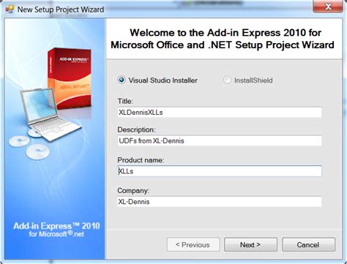
Task: Click inside the Title field
Action: (x=220, y=113)
